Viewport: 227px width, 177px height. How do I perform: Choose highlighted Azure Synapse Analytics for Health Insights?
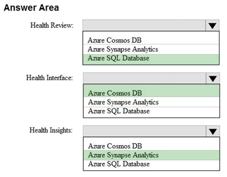pos(152,155)
